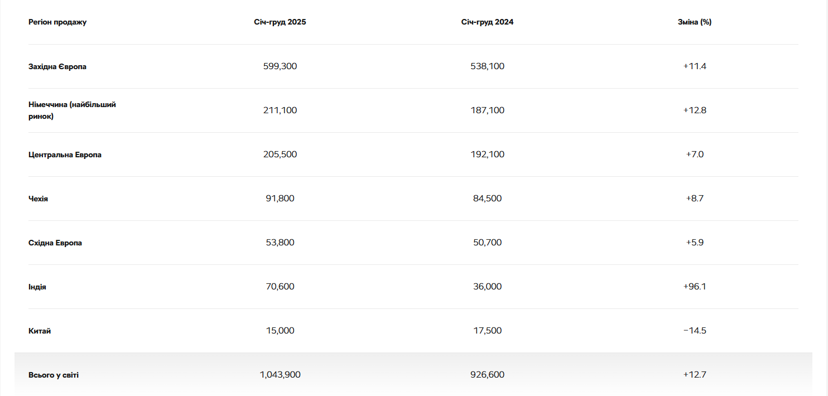This screenshot has height=396, width=828.
Task: Select the 'Січ-груд 2025' column header
Action: [280, 22]
